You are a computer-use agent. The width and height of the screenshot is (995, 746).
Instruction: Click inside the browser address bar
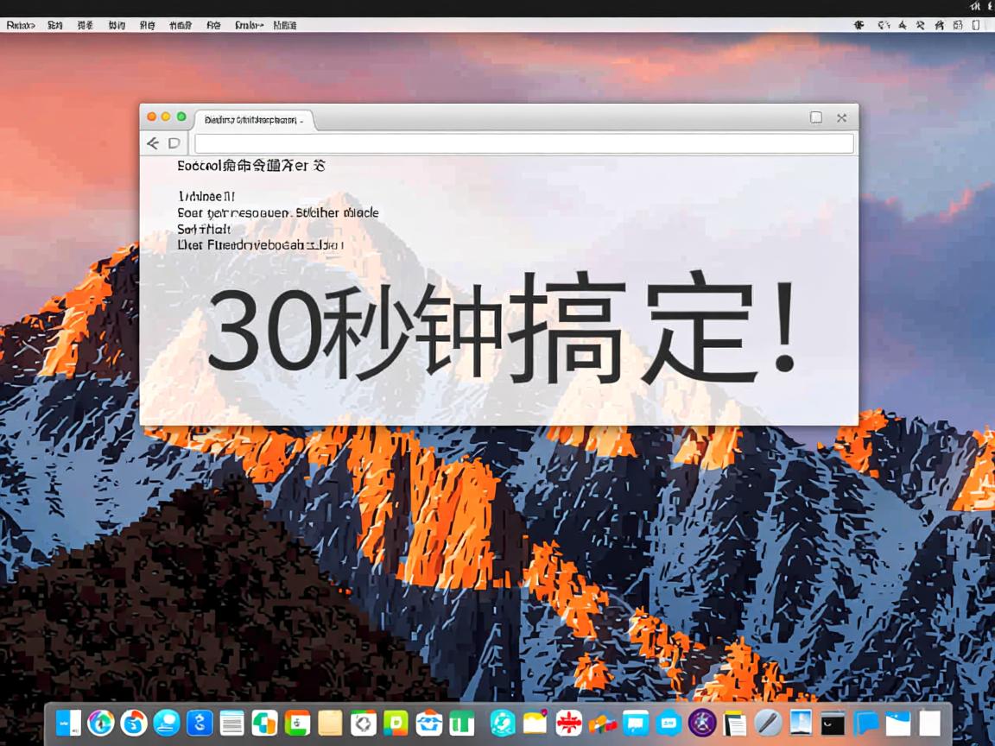click(x=518, y=143)
